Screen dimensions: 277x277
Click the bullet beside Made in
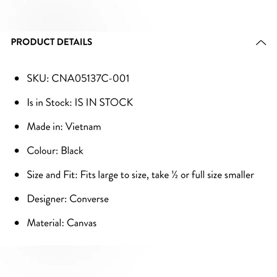point(17,127)
